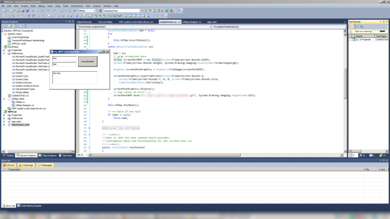Click the 'bar' text field in Concatenator window
Image resolution: width=390 pixels, height=219 pixels.
click(x=65, y=64)
